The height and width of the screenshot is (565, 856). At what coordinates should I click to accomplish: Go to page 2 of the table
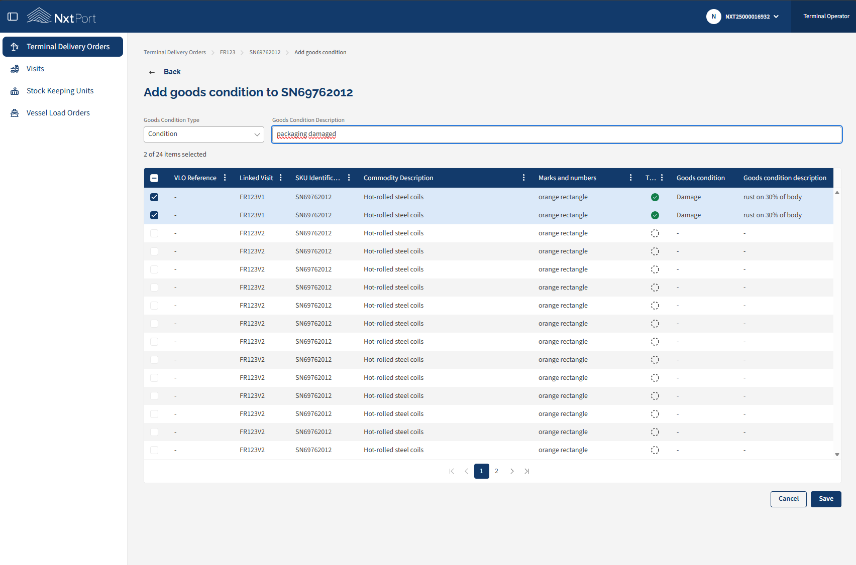(497, 471)
